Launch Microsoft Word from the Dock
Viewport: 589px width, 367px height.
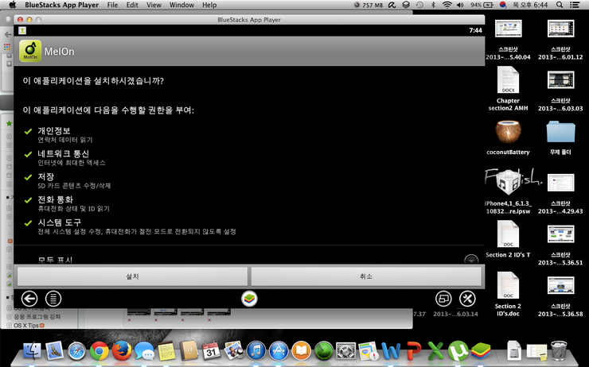pos(391,352)
